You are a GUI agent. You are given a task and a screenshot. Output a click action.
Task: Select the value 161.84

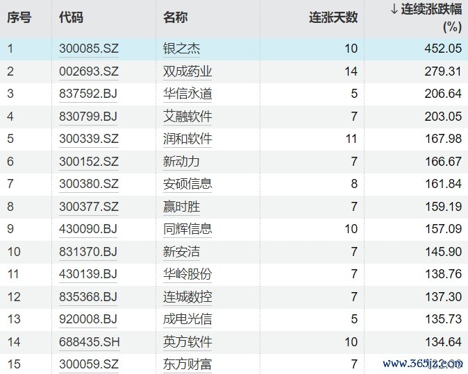click(443, 184)
